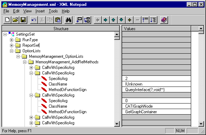Select the MemoryManagement_OptionLists label
This screenshot has width=206, height=135.
[56, 56]
